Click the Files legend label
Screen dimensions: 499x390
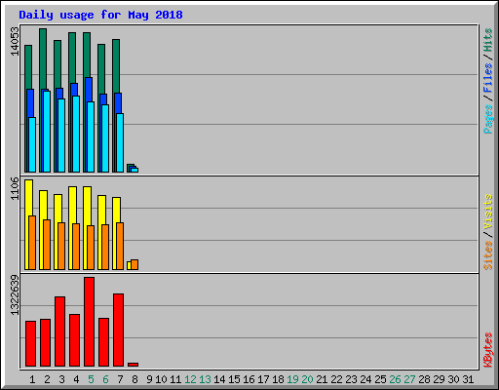(488, 77)
